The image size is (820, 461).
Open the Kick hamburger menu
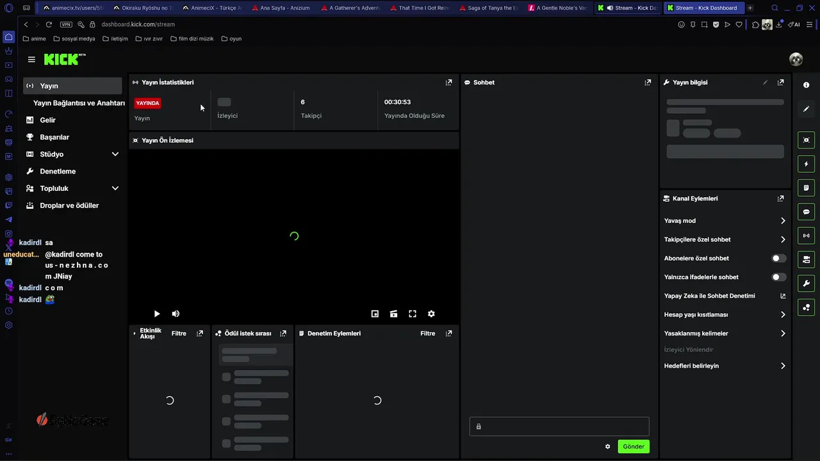31,60
